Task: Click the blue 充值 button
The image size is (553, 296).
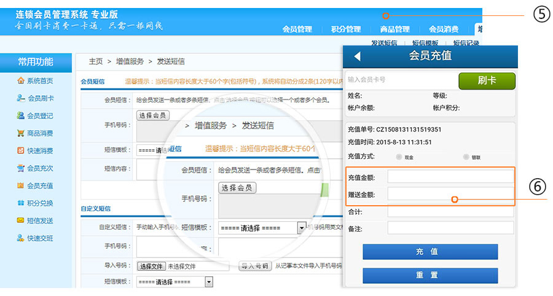Action: (x=430, y=252)
